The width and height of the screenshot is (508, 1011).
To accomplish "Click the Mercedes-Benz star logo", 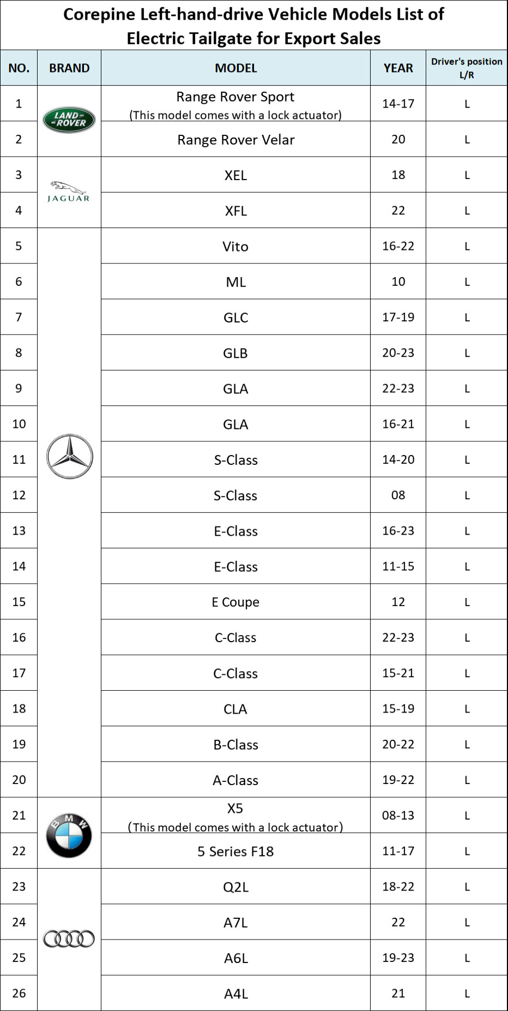I will pyautogui.click(x=69, y=457).
